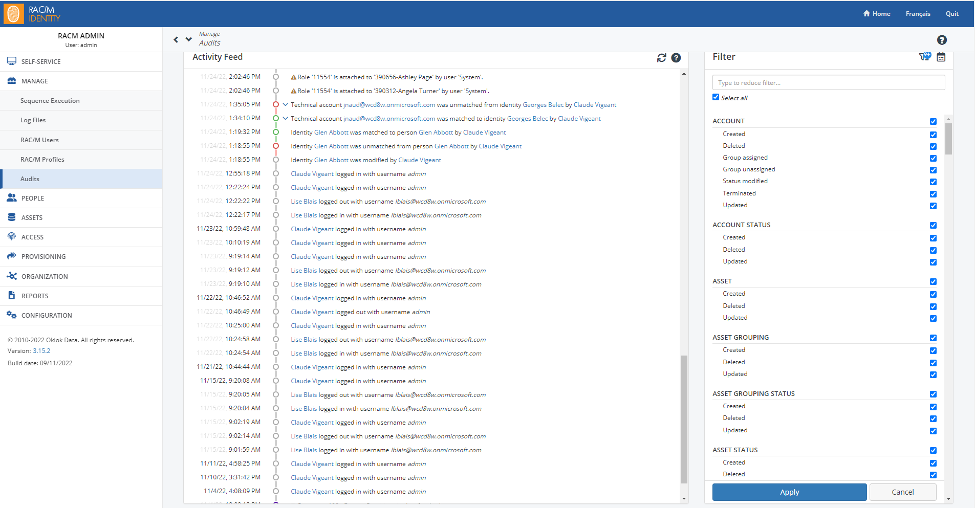Apply the selected filters

(x=789, y=492)
